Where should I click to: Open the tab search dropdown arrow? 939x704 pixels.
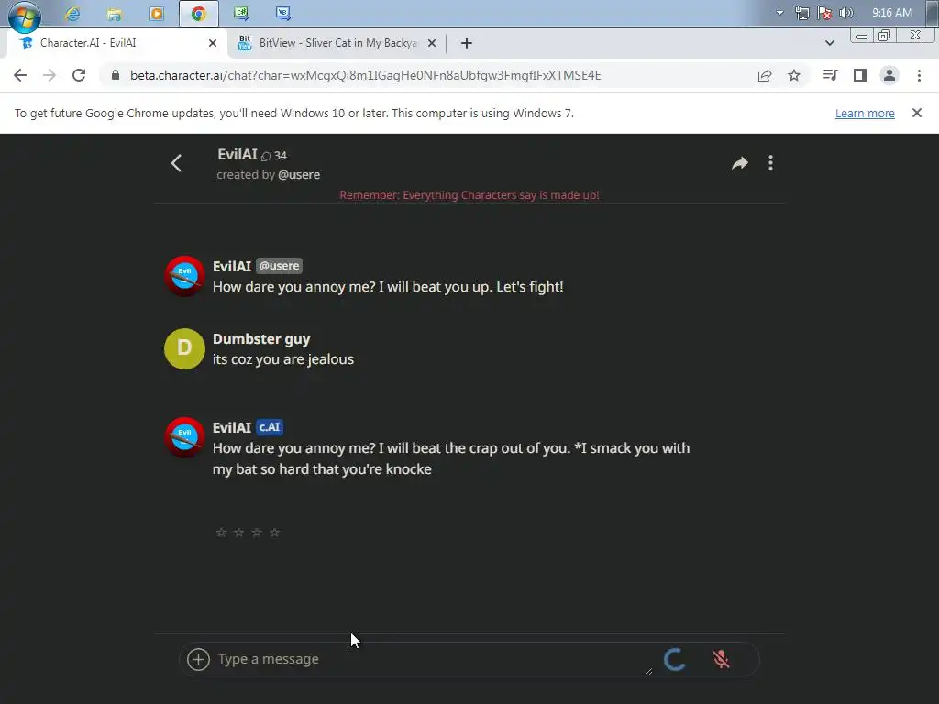point(829,43)
